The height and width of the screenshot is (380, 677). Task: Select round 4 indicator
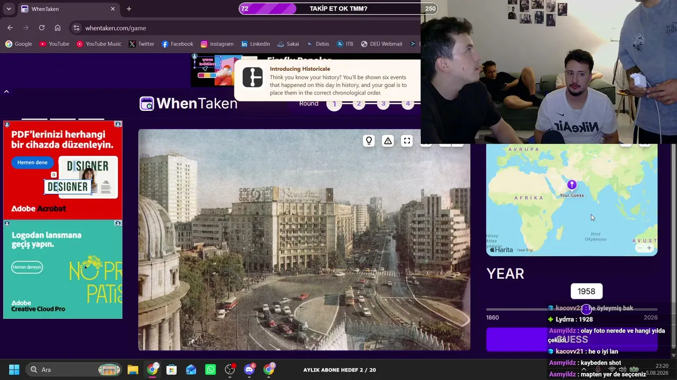(408, 104)
